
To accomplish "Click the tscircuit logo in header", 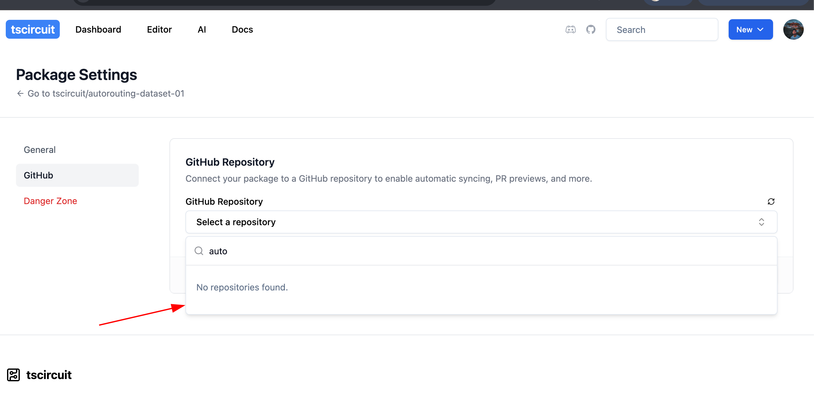I will tap(33, 29).
